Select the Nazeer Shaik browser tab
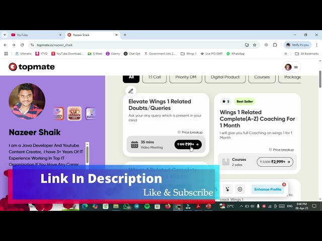This screenshot has height=241, width=322. 93,35
